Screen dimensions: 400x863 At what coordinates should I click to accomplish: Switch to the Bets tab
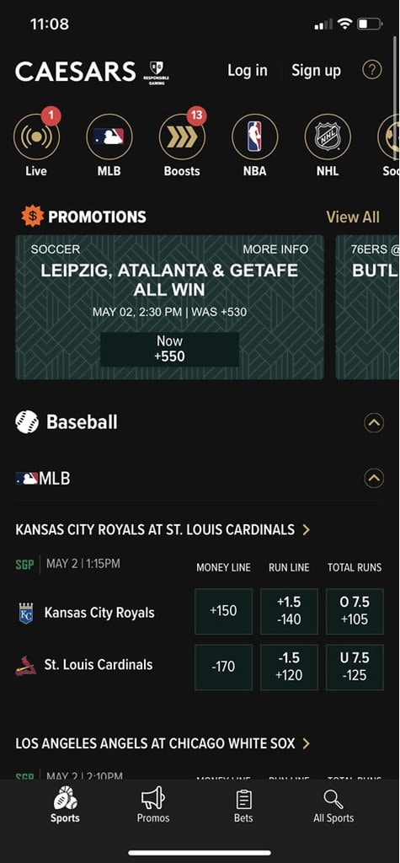click(243, 807)
